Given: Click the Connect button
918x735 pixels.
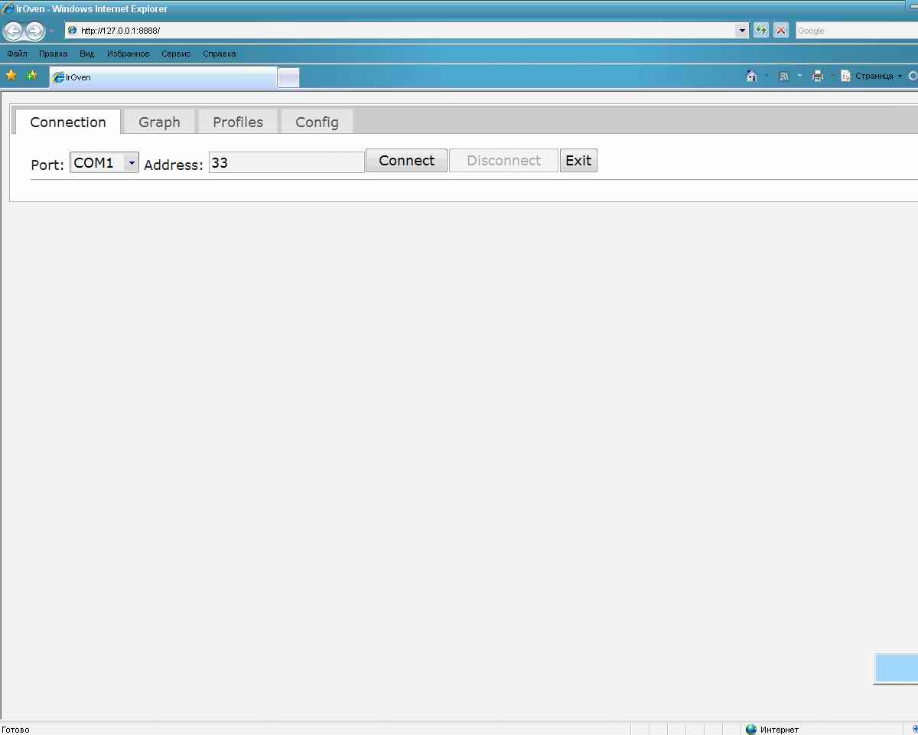Looking at the screenshot, I should (x=406, y=161).
